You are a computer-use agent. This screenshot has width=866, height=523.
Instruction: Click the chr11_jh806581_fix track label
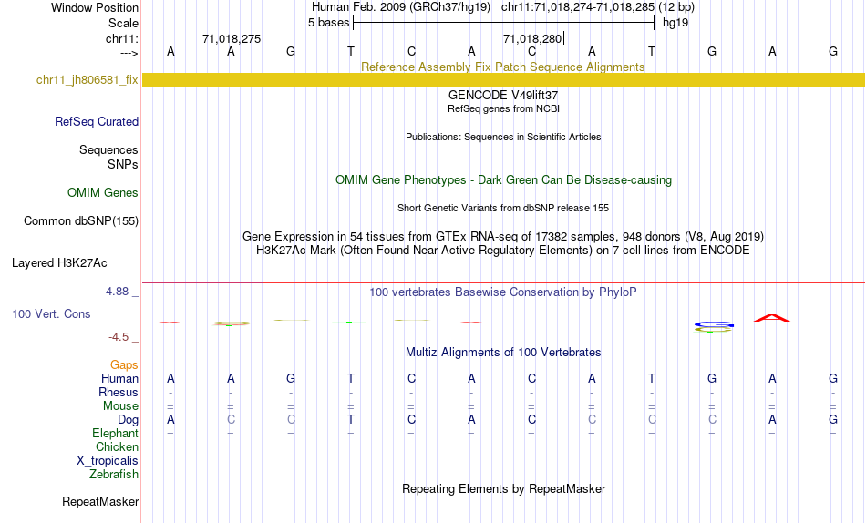[x=87, y=79]
